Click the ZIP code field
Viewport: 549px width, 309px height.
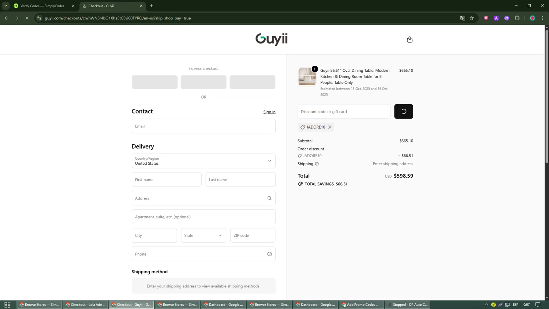pos(253,235)
